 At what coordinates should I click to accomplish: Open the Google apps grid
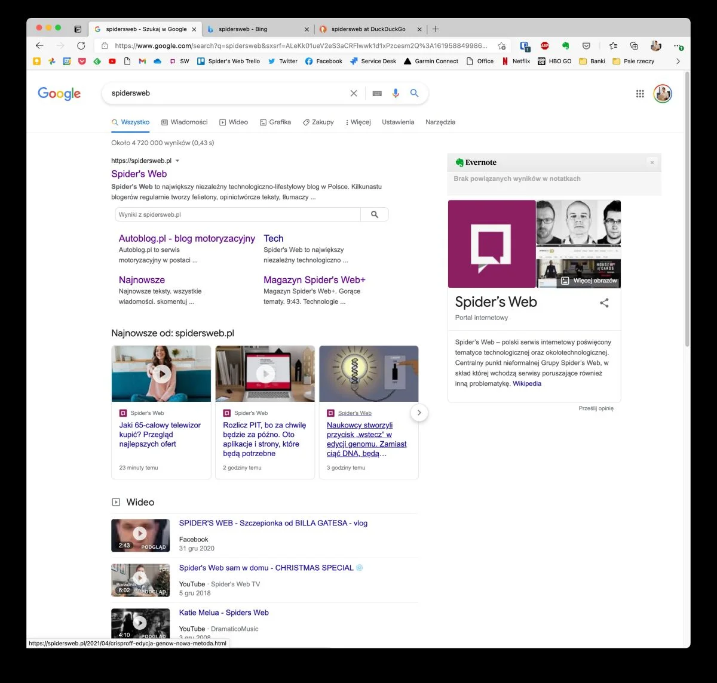(640, 93)
